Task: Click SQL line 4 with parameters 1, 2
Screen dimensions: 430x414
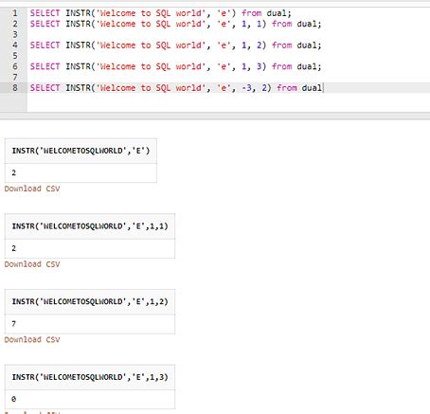Action: [175, 45]
